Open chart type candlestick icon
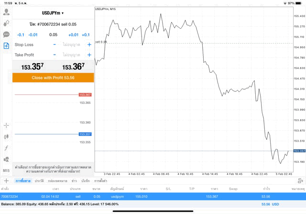 pyautogui.click(x=6, y=136)
